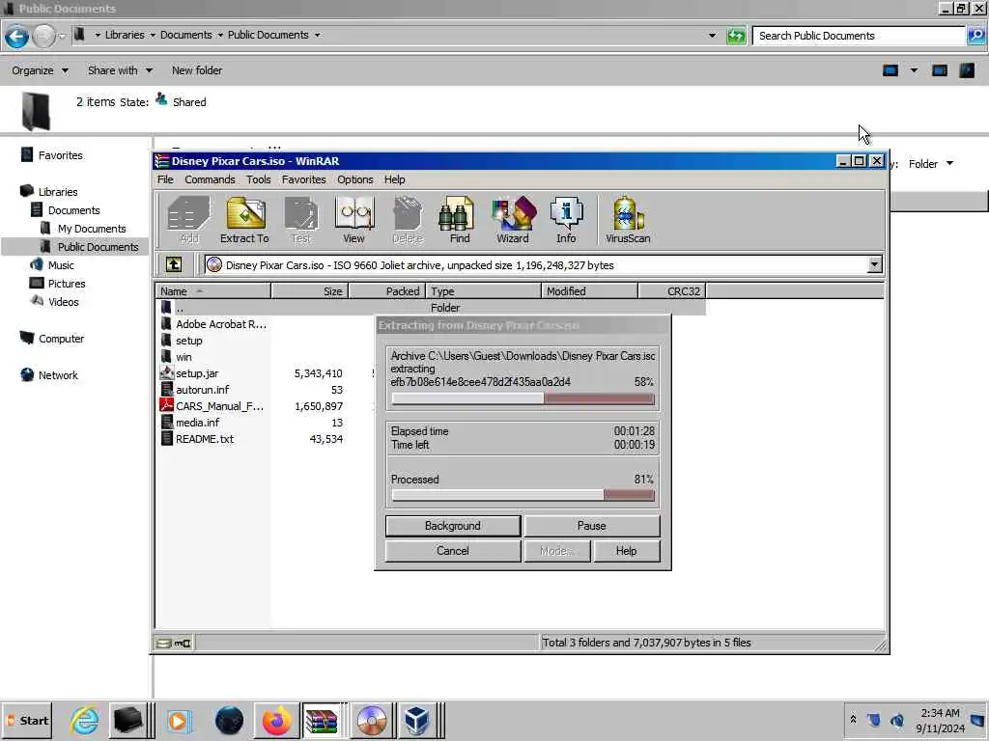Screen dimensions: 989x741
Task: Cancel the extraction
Action: 453,551
